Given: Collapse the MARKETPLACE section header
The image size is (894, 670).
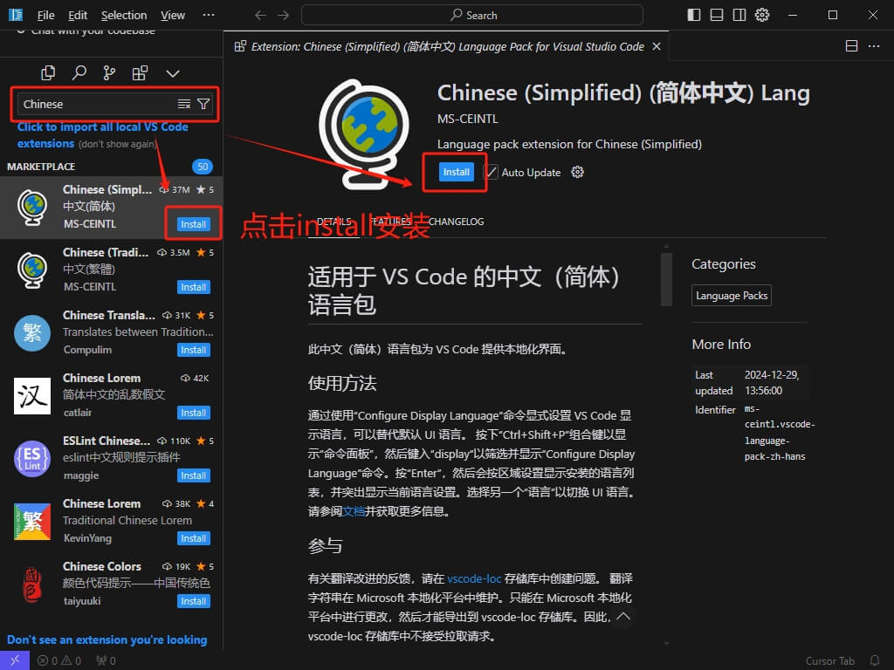Looking at the screenshot, I should coord(41,167).
